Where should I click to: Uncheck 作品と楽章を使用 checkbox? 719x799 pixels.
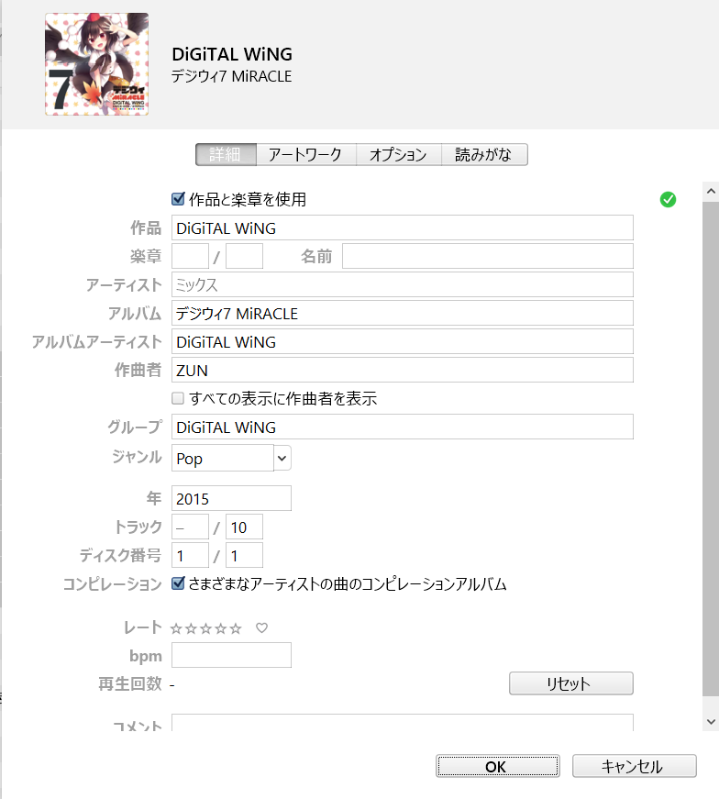click(178, 199)
